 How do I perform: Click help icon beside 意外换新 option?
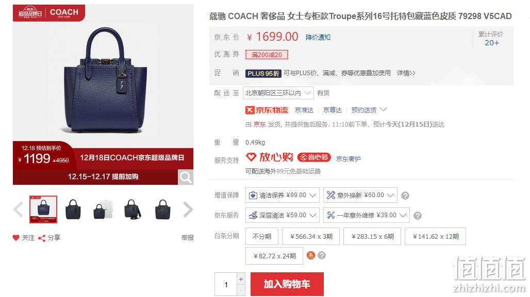tap(405, 196)
